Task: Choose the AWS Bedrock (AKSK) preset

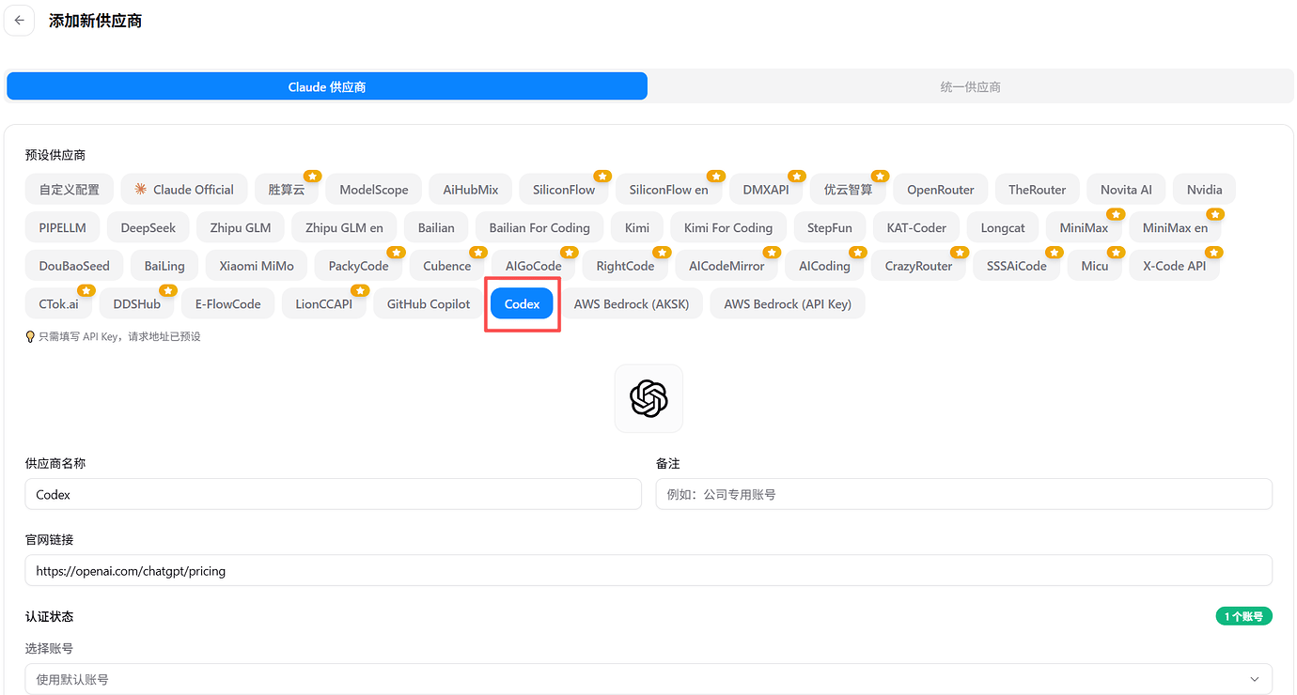Action: (632, 303)
